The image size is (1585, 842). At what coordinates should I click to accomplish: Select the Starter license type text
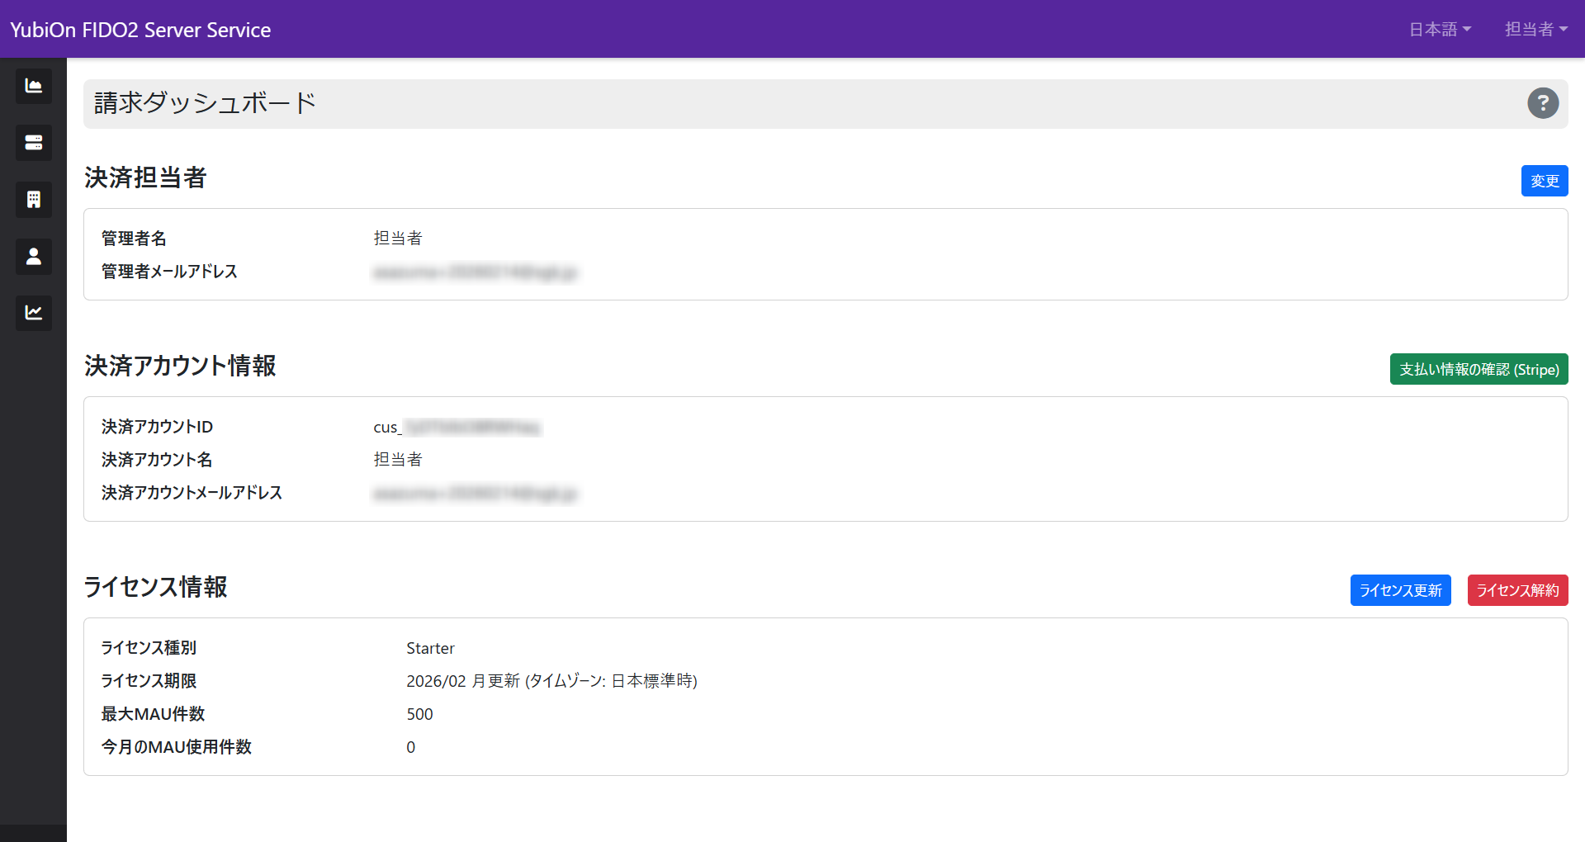point(430,648)
